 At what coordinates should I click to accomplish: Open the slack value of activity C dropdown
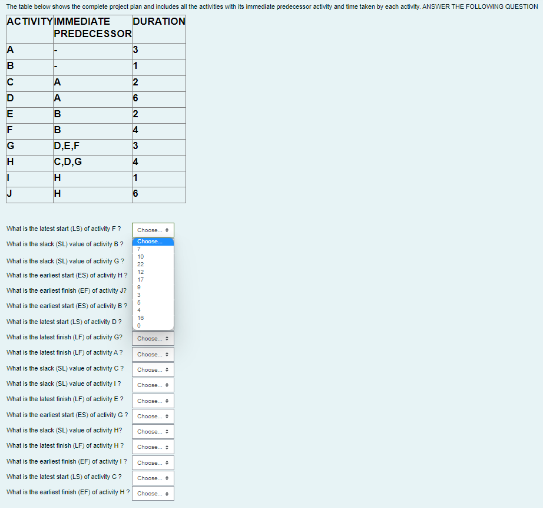coord(153,369)
